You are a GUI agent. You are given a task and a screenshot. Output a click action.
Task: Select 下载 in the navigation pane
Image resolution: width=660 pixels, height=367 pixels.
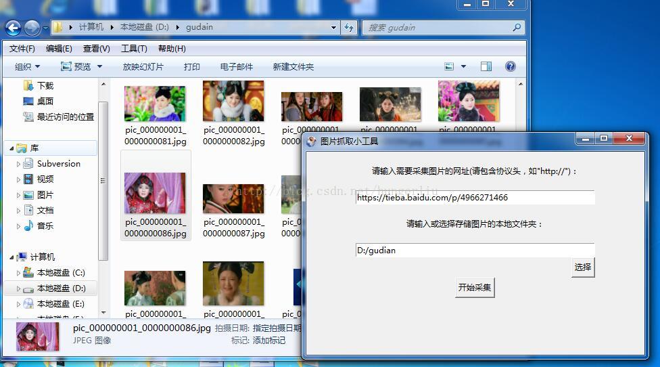(x=45, y=85)
